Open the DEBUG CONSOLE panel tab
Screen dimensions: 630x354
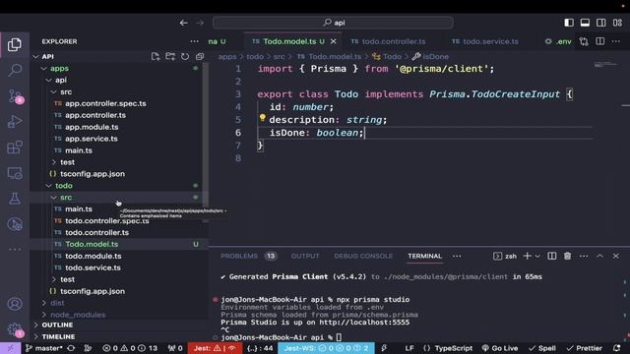(363, 256)
